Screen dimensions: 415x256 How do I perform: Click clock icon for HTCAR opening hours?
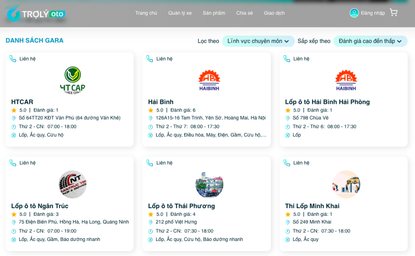click(13, 127)
